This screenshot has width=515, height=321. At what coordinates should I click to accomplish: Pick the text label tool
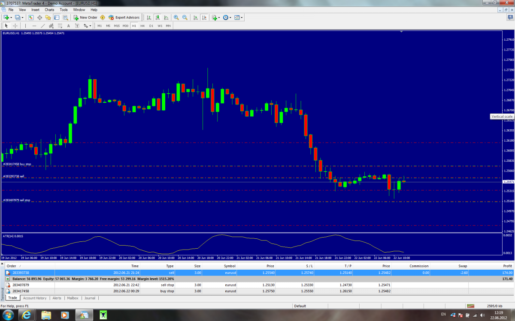[68, 26]
